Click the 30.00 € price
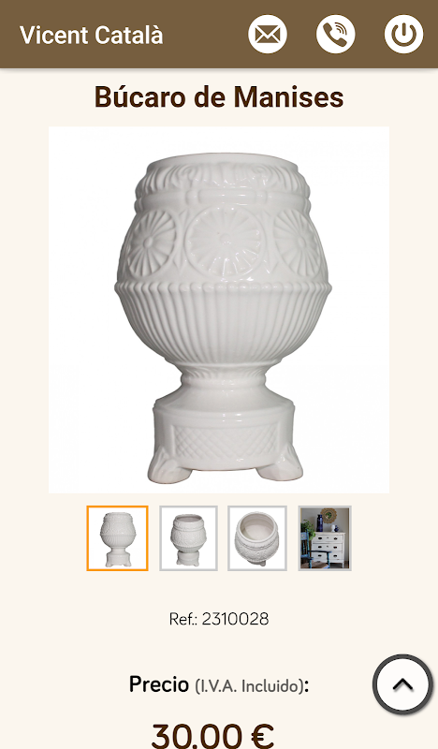Screen dimensions: 438x749 point(213,735)
